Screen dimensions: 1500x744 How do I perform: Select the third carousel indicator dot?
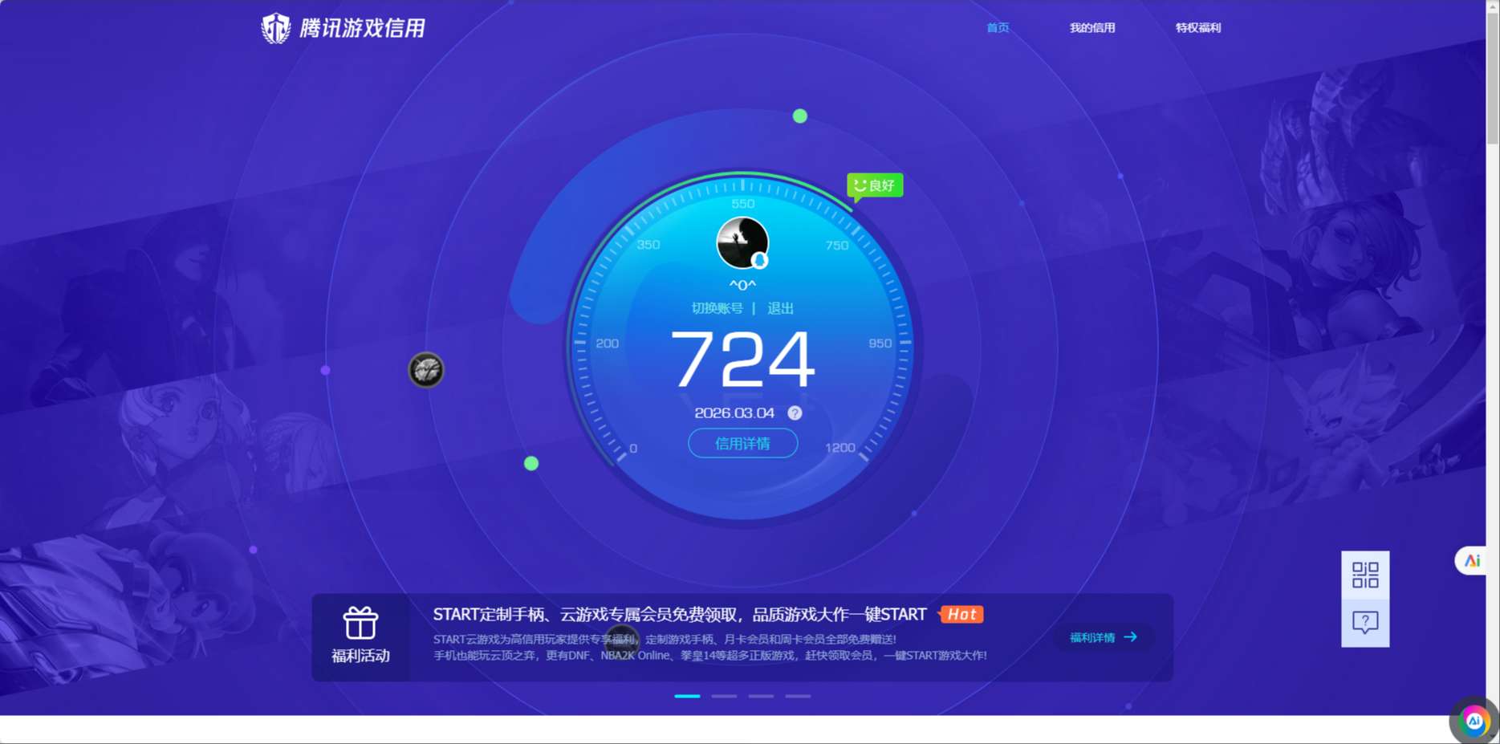coord(761,696)
